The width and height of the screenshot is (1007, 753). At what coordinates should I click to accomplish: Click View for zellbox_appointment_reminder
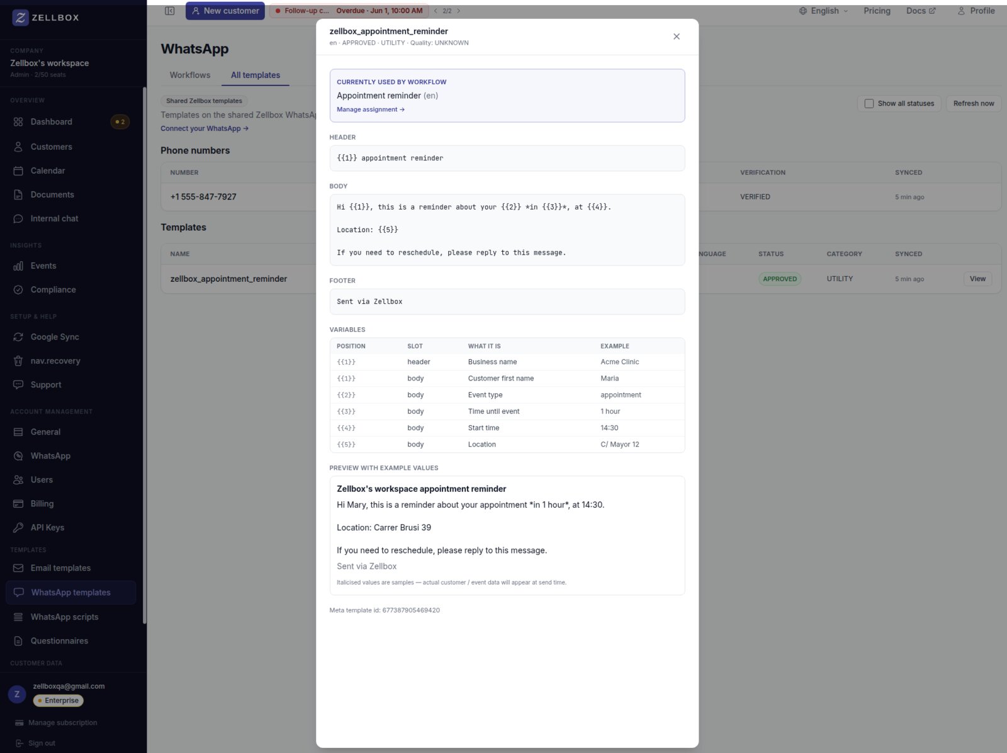977,279
